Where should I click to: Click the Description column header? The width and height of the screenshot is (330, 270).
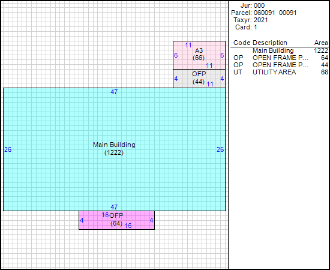(270, 43)
